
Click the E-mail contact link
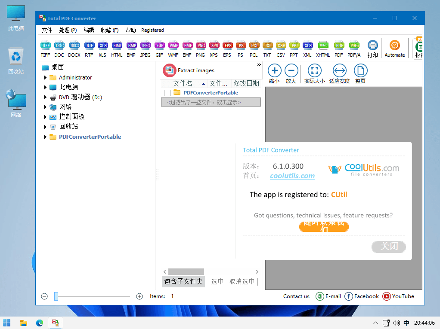328,296
